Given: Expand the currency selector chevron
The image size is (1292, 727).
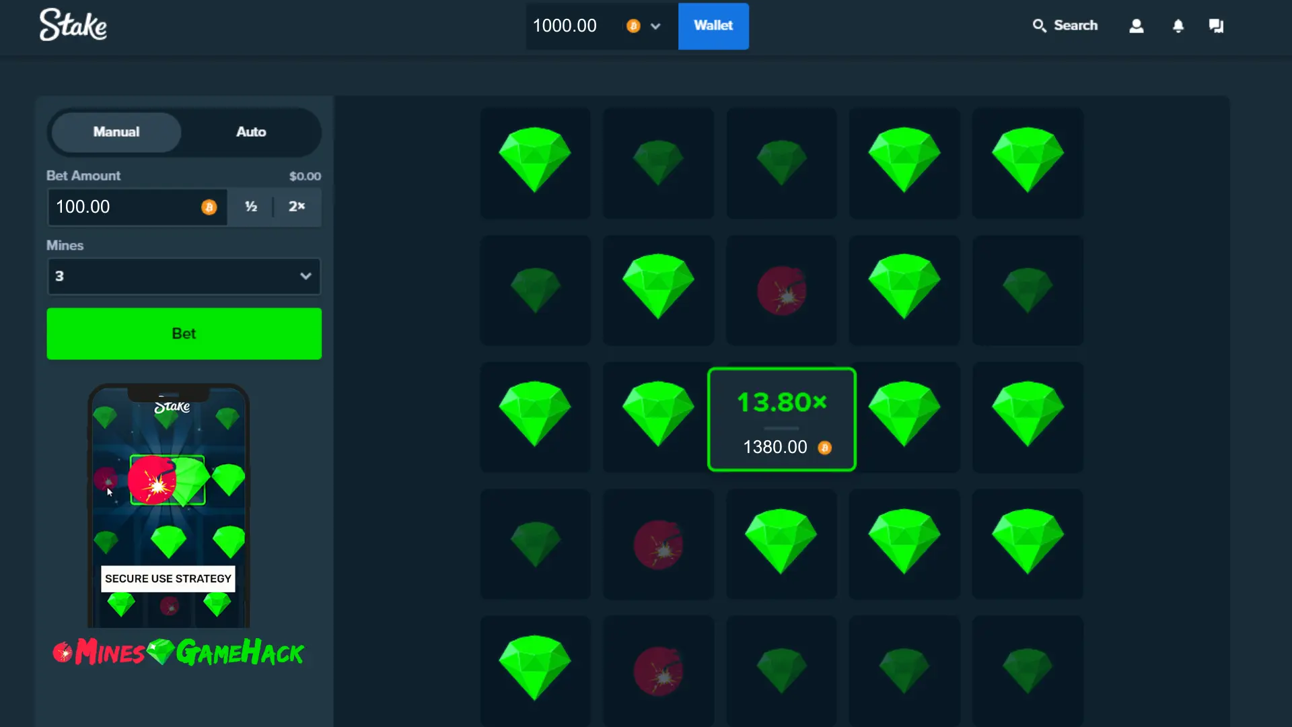Looking at the screenshot, I should [x=655, y=26].
